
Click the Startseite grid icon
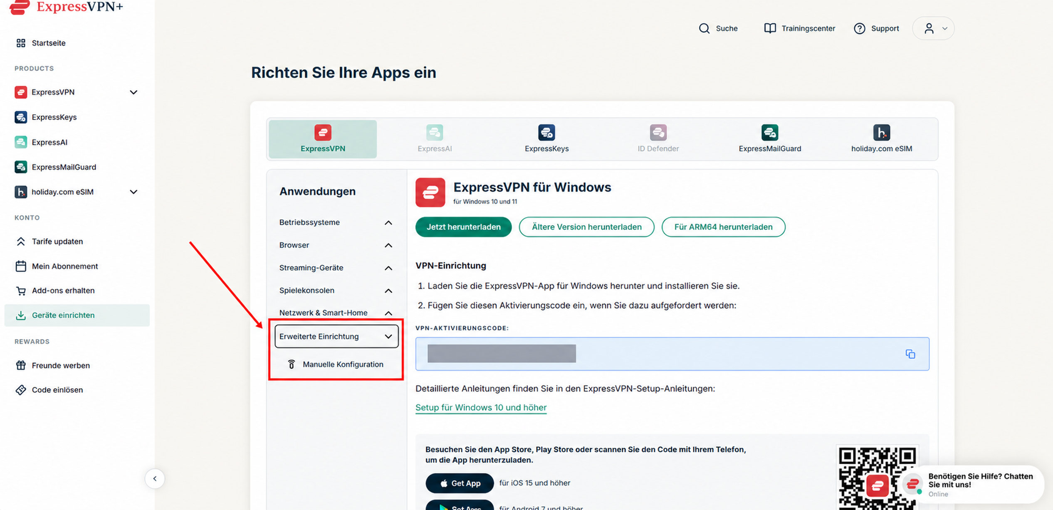21,43
